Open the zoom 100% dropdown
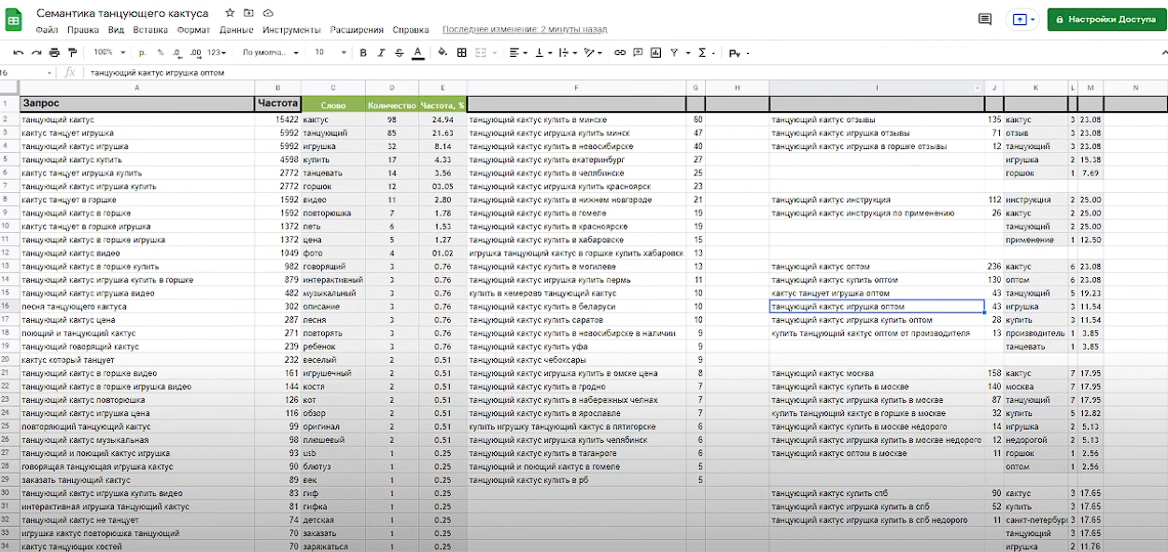 click(109, 52)
